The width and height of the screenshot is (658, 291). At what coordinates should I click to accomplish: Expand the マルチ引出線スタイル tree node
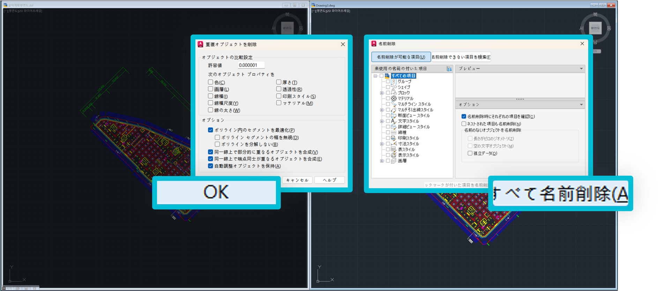(x=382, y=110)
